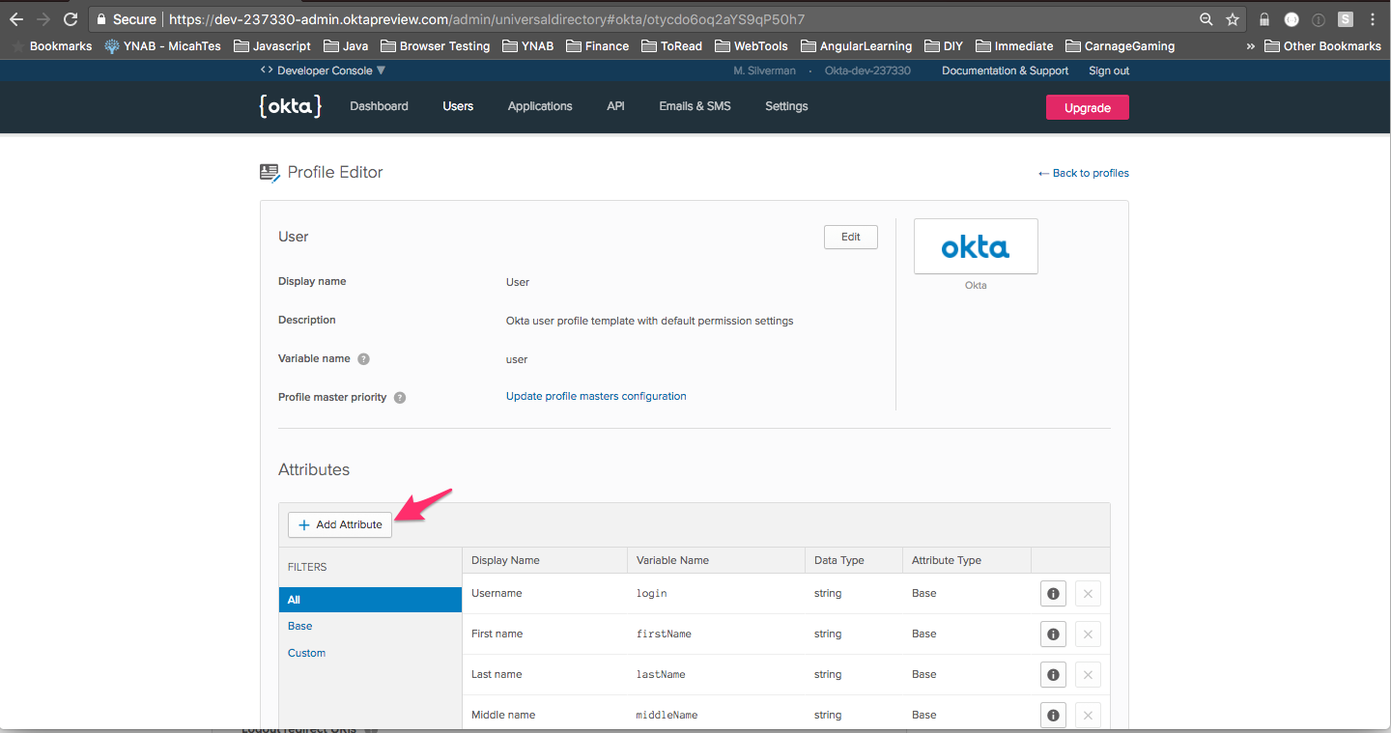
Task: Open the Applications menu
Action: [x=540, y=106]
